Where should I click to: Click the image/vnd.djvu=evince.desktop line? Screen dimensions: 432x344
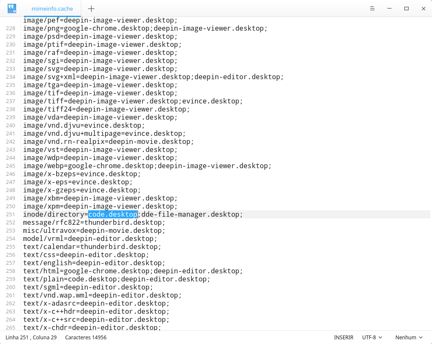pos(84,126)
